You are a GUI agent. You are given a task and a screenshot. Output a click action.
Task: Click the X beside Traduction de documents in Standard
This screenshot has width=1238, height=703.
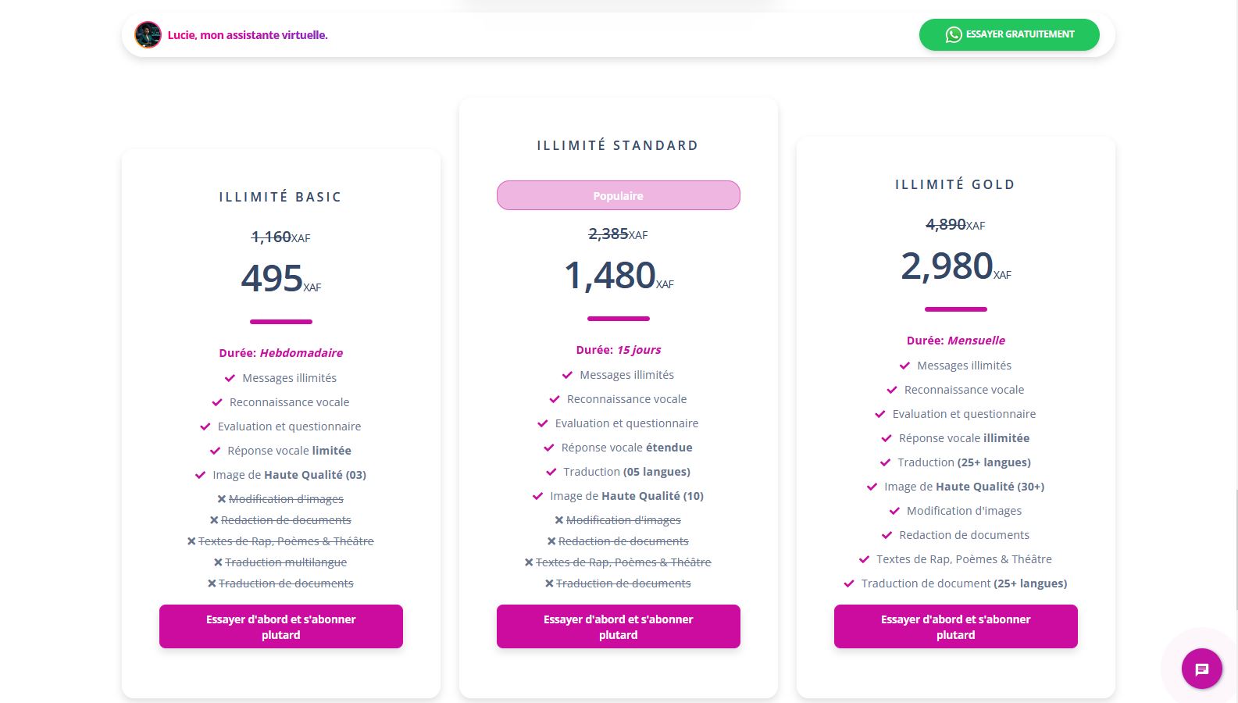[x=549, y=583]
